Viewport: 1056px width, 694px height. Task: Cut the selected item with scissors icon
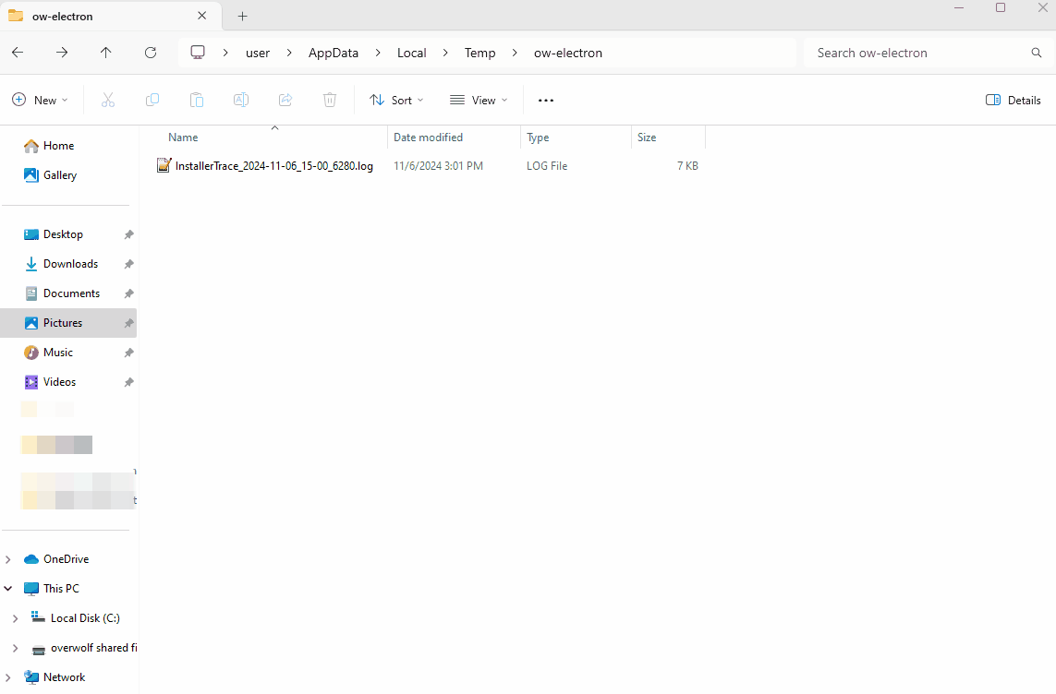click(x=108, y=101)
